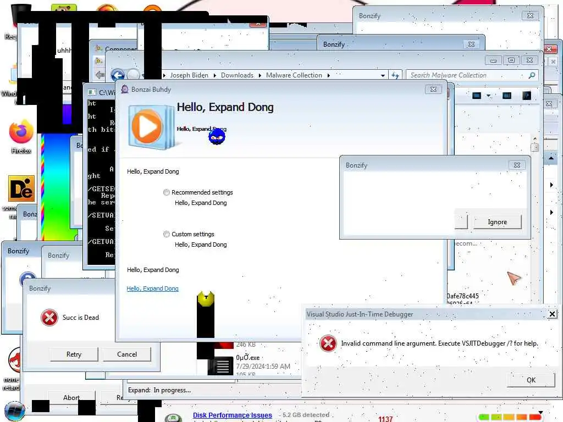This screenshot has width=563, height=422.
Task: Close the Bonzify dialog with Ignore button
Action: click(517, 165)
